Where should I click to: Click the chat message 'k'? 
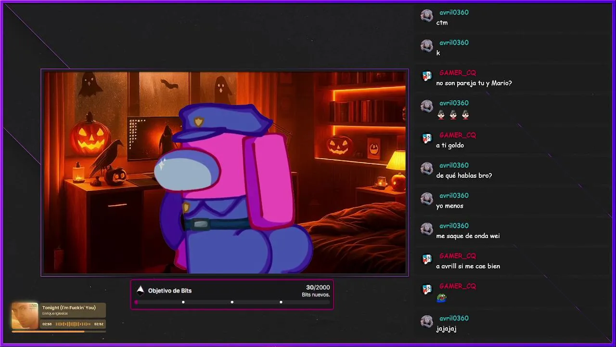click(438, 53)
